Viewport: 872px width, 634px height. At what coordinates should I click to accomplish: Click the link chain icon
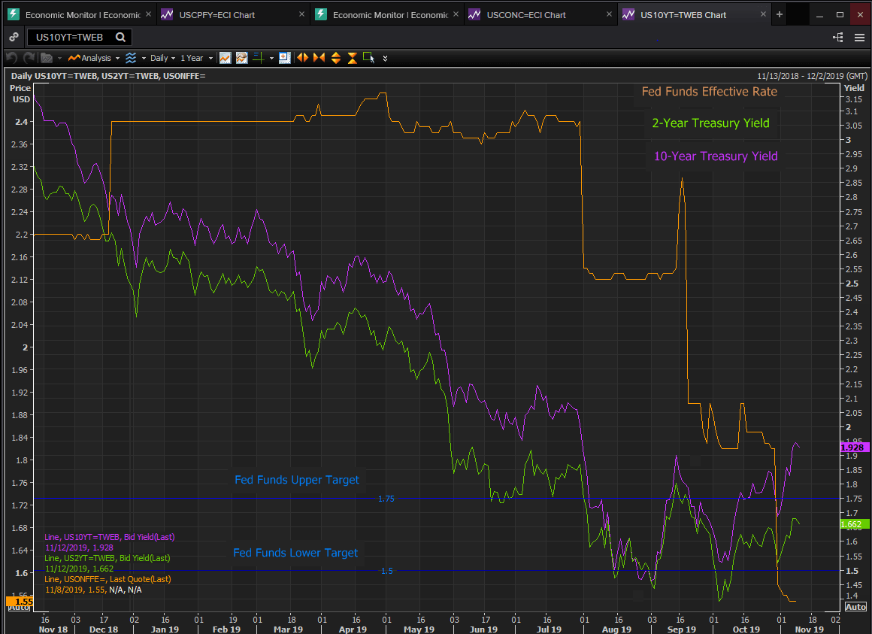coord(14,37)
